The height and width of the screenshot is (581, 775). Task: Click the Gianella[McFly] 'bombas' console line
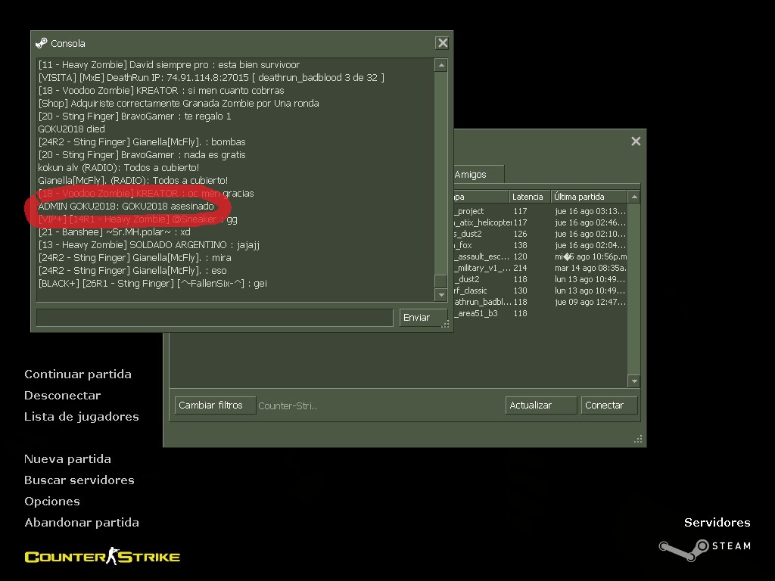click(x=142, y=141)
